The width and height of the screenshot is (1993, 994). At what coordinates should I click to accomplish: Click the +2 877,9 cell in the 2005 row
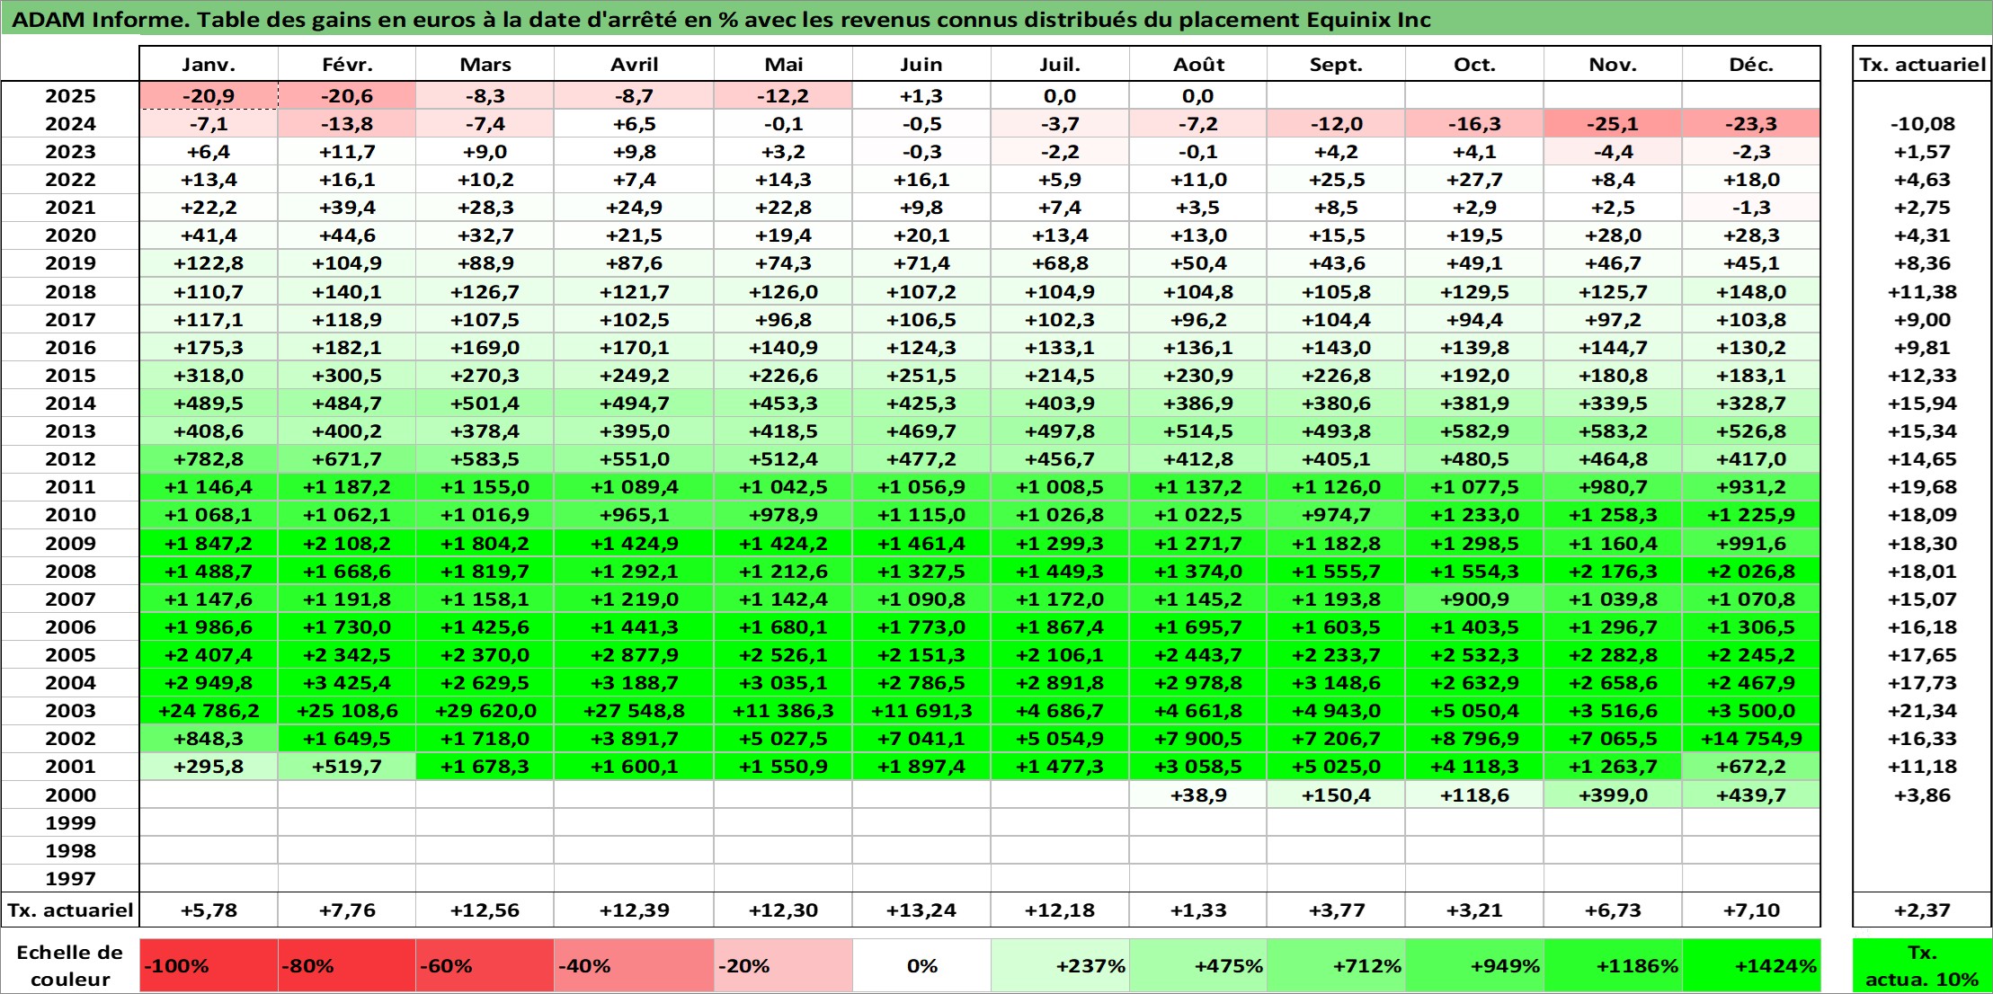pos(635,655)
